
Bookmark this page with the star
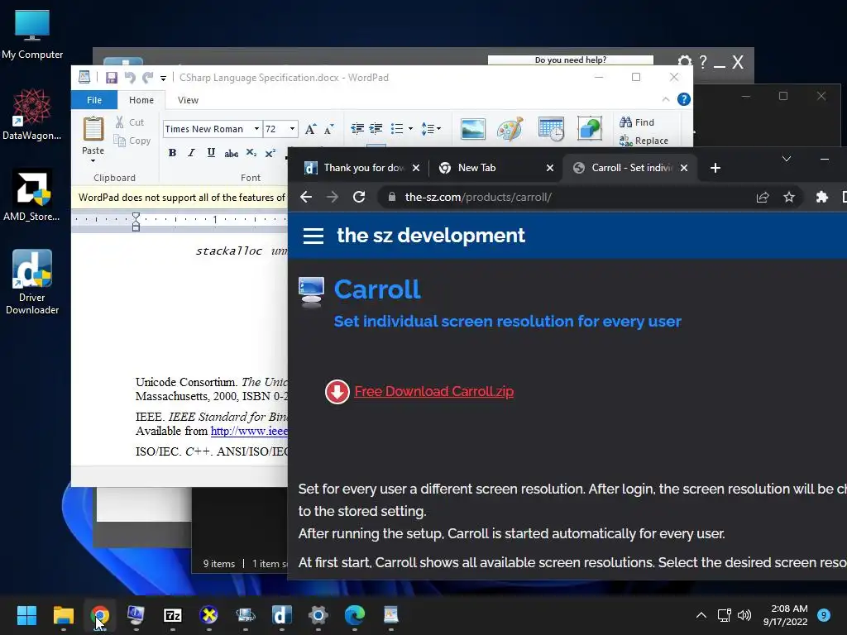tap(789, 197)
